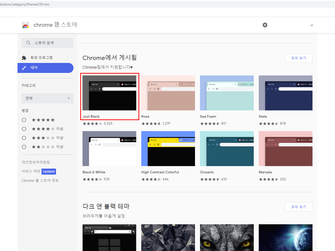Click the Marsala star rating 202
335x251 pixels.
click(x=272, y=179)
